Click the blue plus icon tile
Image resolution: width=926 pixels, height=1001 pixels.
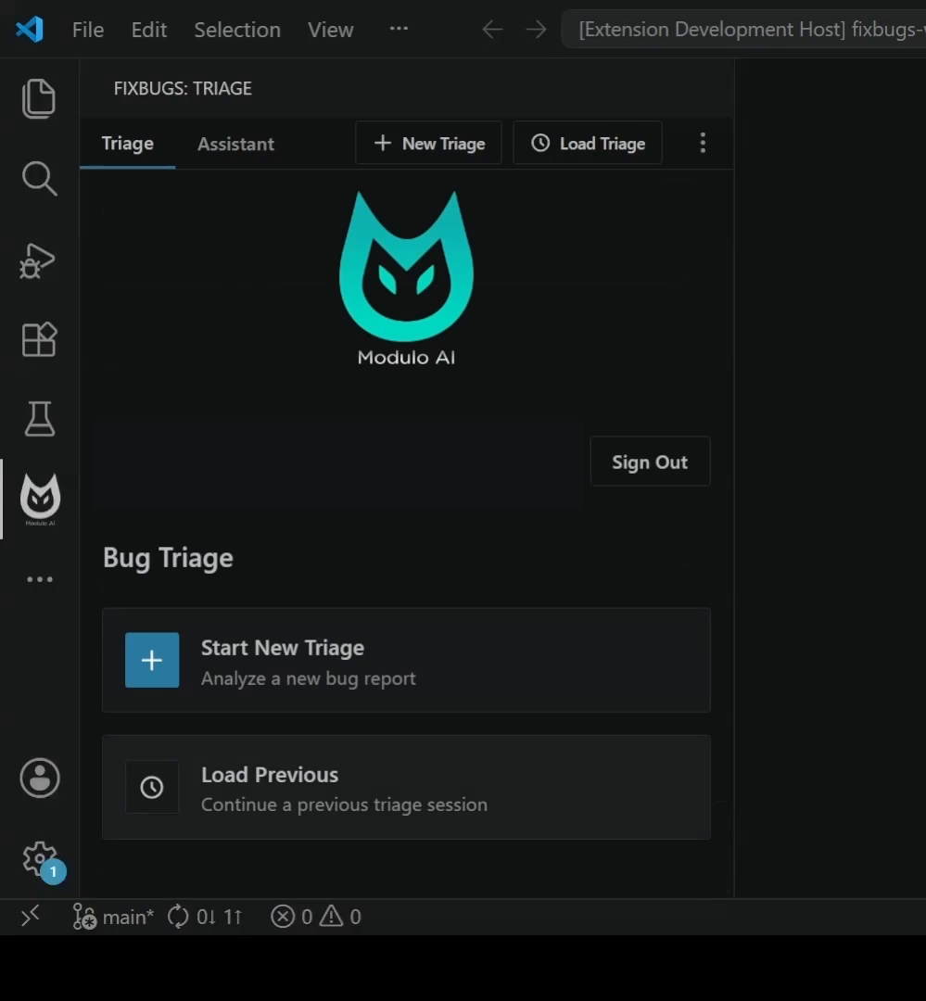[x=152, y=660]
